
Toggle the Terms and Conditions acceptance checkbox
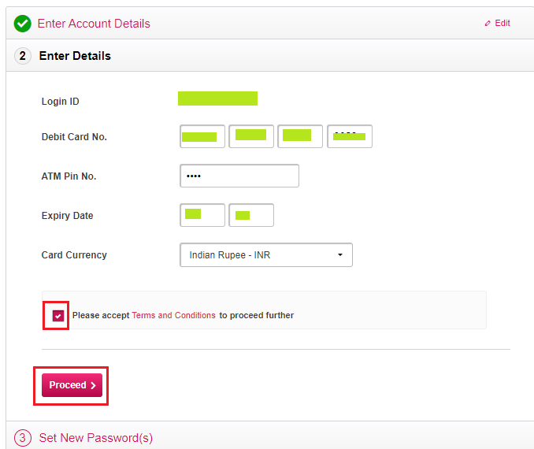pos(58,316)
